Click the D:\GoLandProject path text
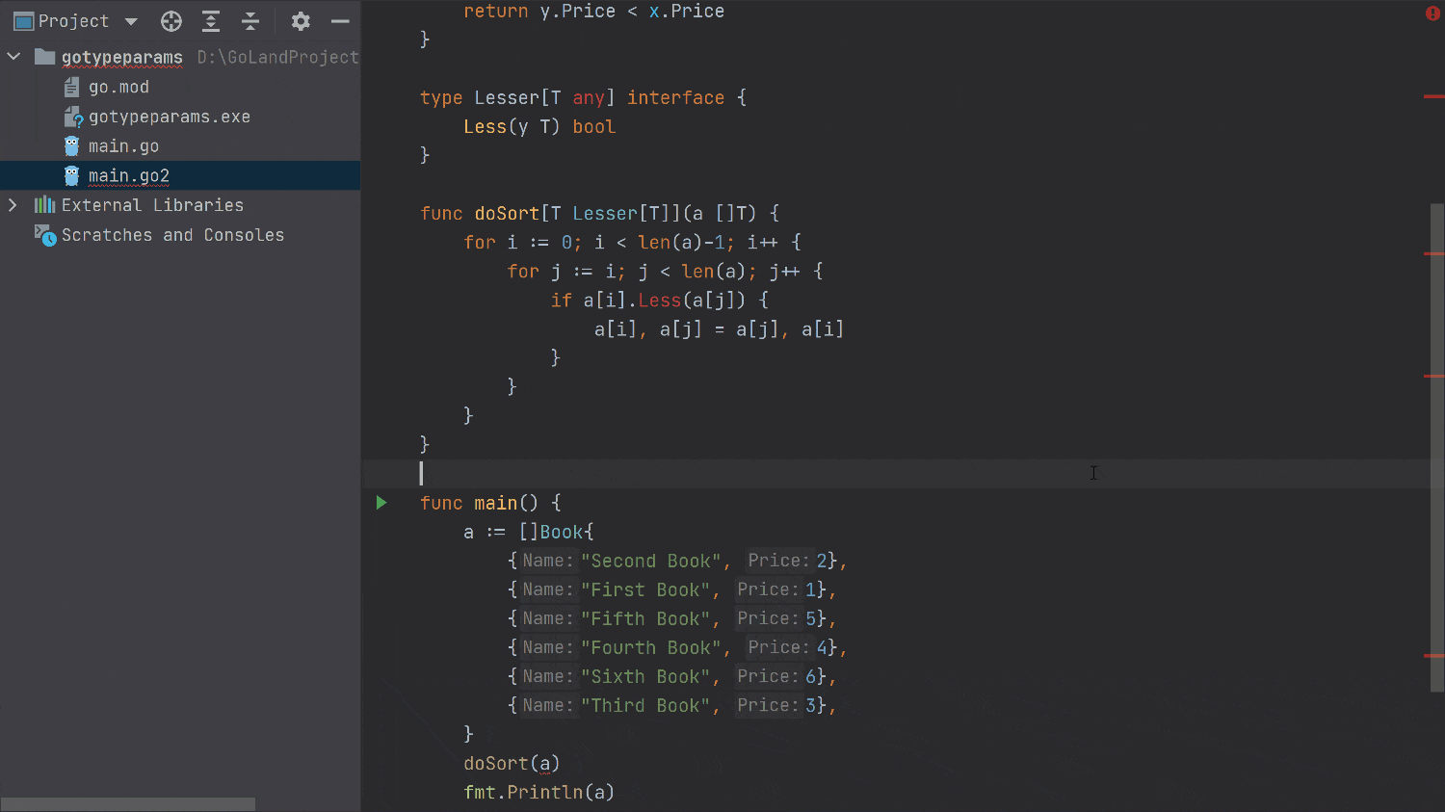Viewport: 1445px width, 812px height. [x=277, y=57]
